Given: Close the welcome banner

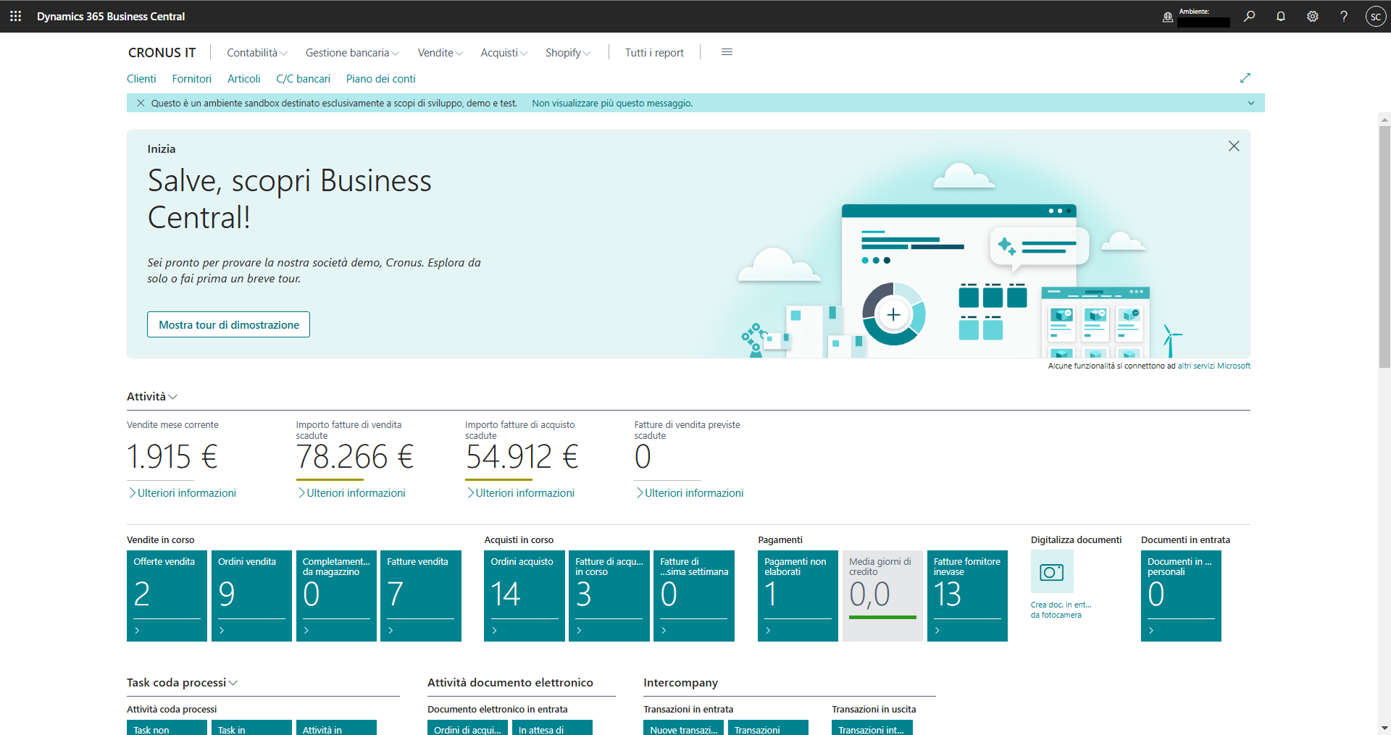Looking at the screenshot, I should click(1234, 146).
